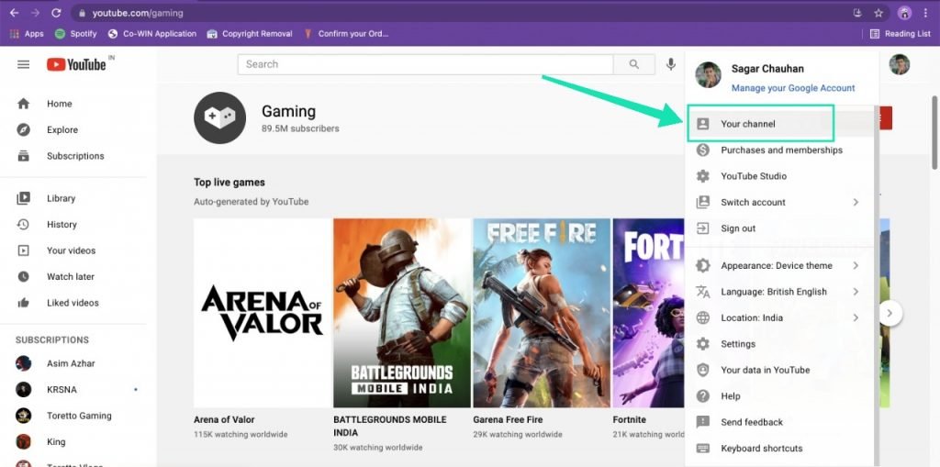Click the YouTube Studio gear icon

click(702, 176)
